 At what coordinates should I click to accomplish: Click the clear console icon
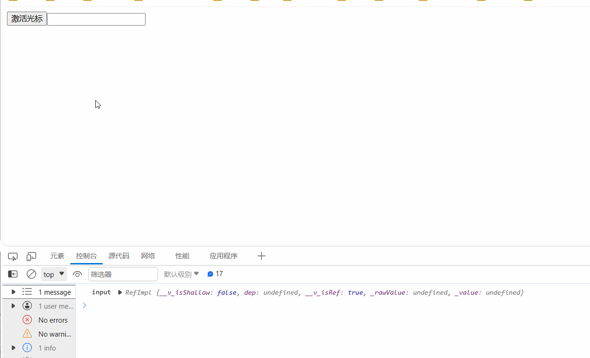31,274
